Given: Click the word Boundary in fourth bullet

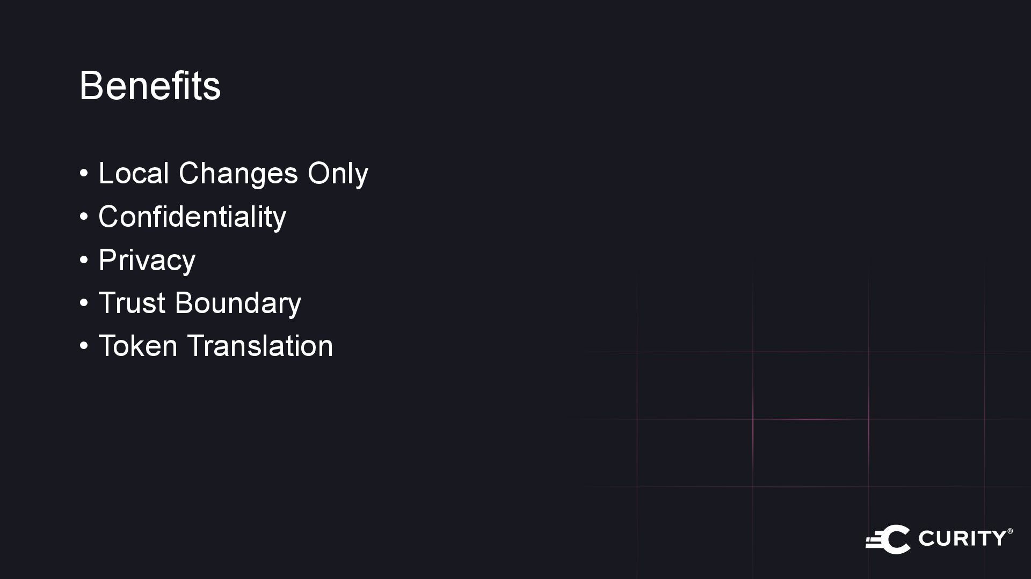Looking at the screenshot, I should tap(238, 303).
